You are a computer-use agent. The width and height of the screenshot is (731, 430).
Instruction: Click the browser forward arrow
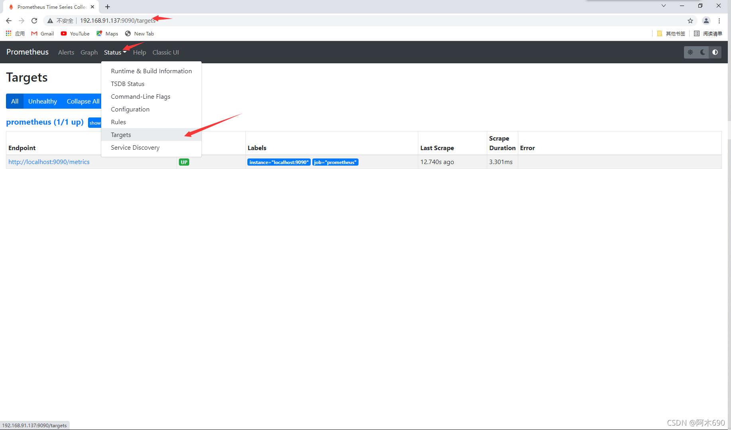(22, 21)
